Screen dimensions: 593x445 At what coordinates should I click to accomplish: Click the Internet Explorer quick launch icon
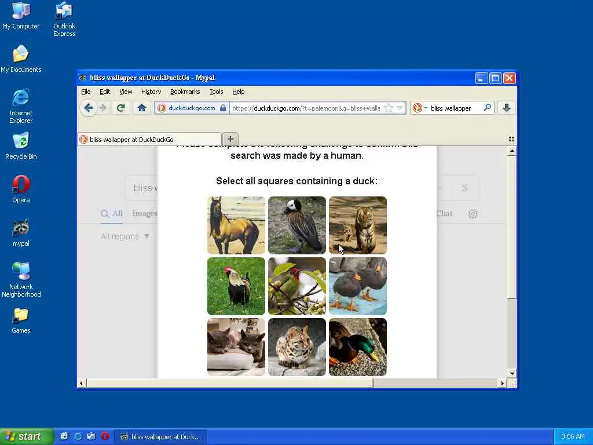(78, 436)
